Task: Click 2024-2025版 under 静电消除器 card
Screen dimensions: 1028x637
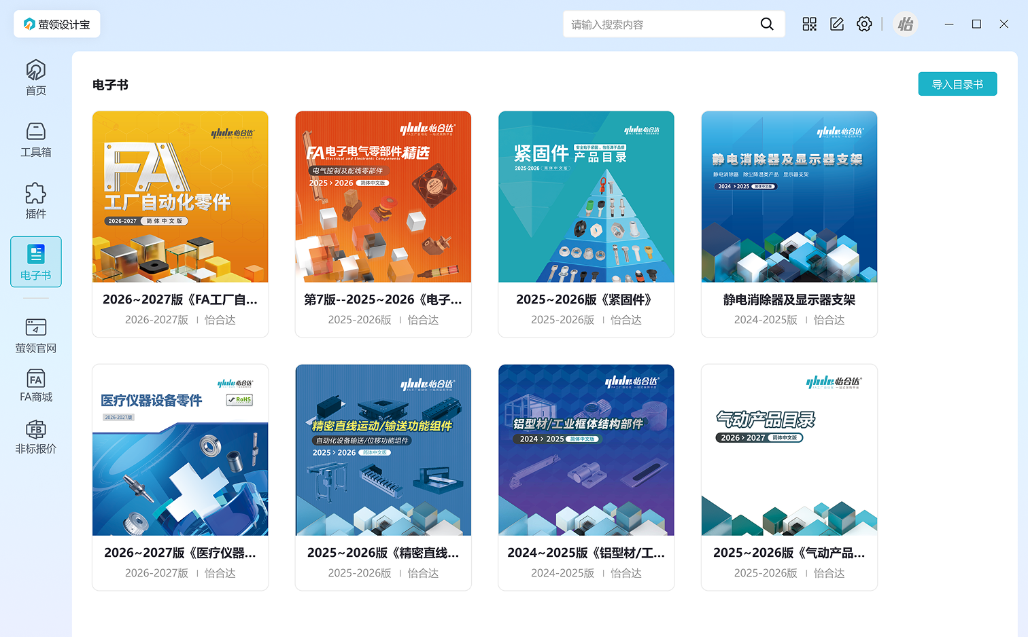Action: tap(766, 320)
